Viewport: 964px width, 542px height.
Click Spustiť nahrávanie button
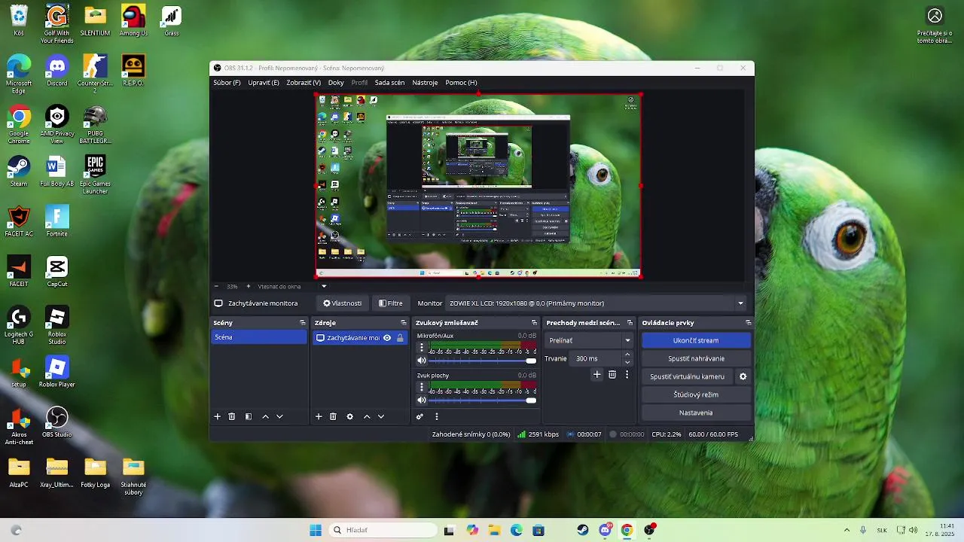[x=696, y=358]
